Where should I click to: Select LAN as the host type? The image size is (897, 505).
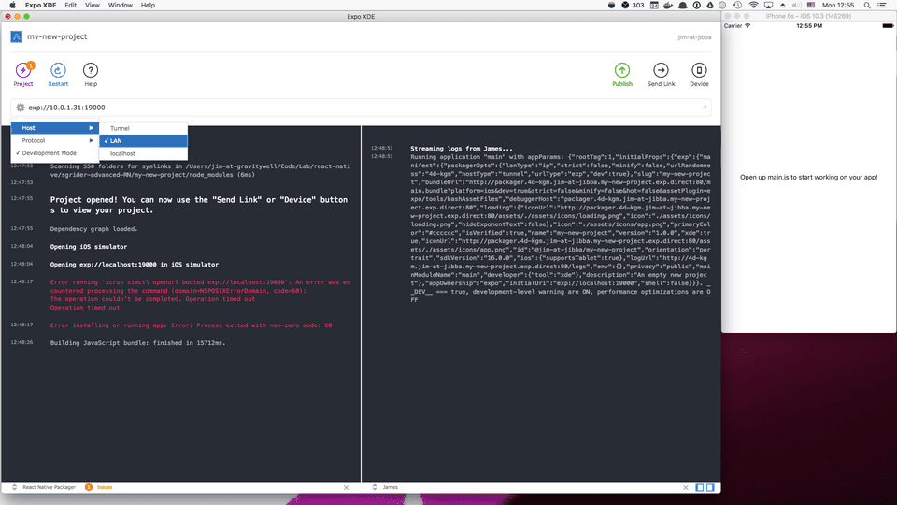118,140
